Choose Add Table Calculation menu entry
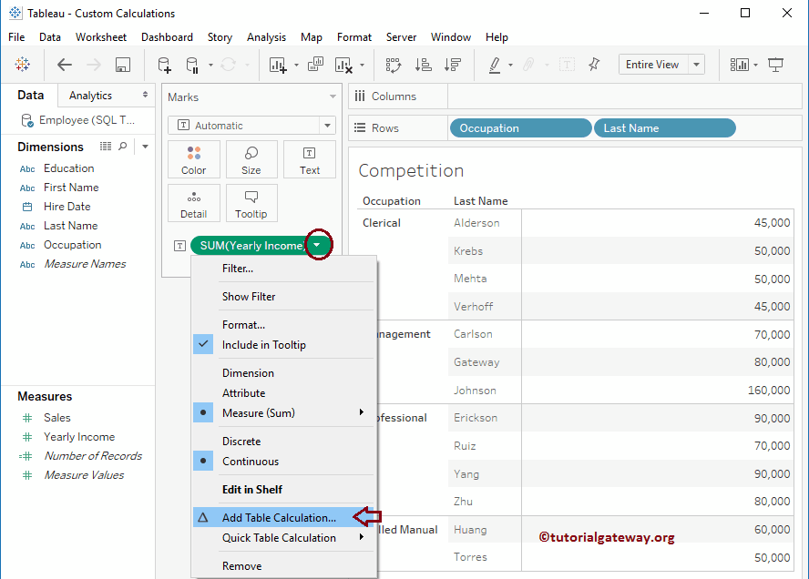Image resolution: width=809 pixels, height=579 pixels. pos(279,518)
